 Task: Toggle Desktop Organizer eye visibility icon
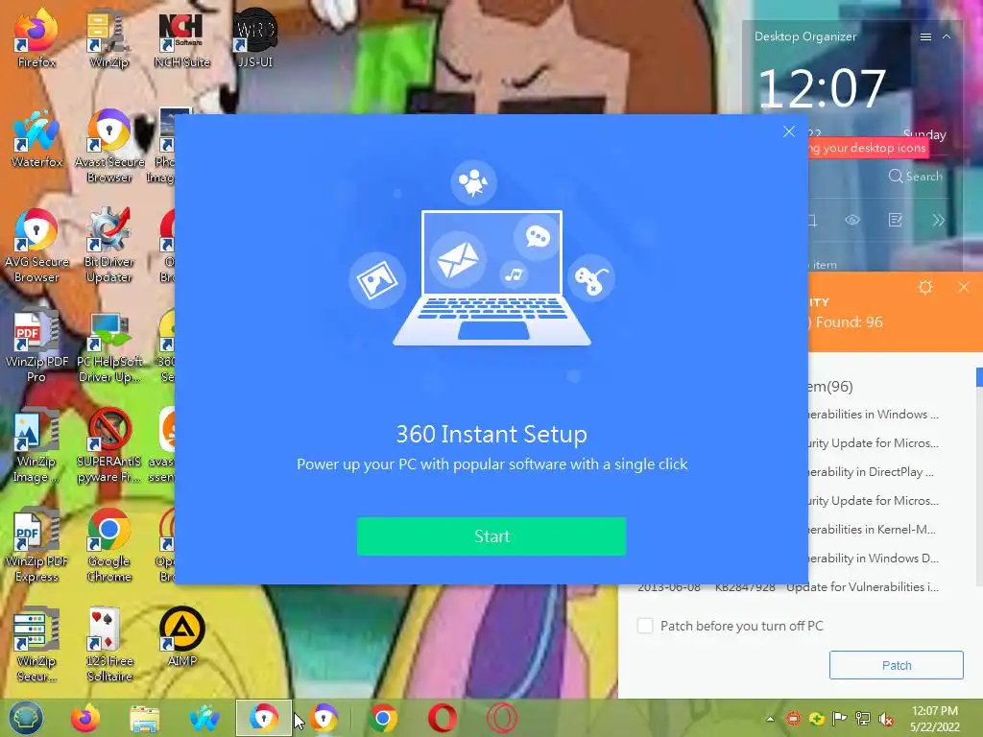coord(852,220)
